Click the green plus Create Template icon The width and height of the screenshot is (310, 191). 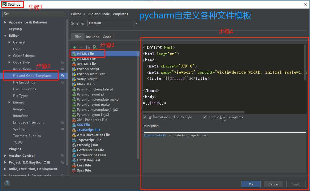click(75, 47)
